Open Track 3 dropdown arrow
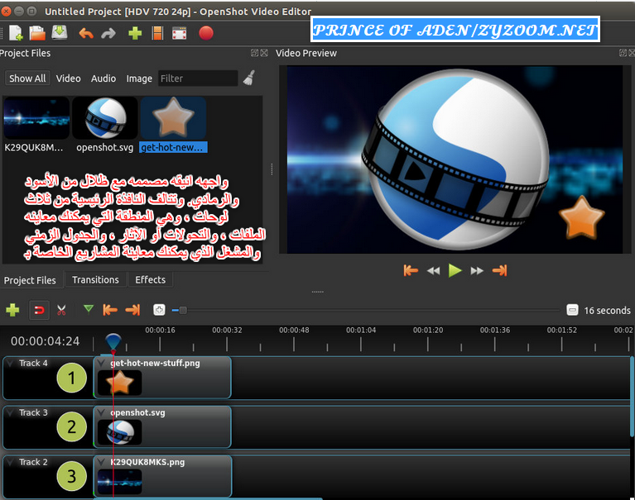The height and width of the screenshot is (500, 635). [10, 412]
